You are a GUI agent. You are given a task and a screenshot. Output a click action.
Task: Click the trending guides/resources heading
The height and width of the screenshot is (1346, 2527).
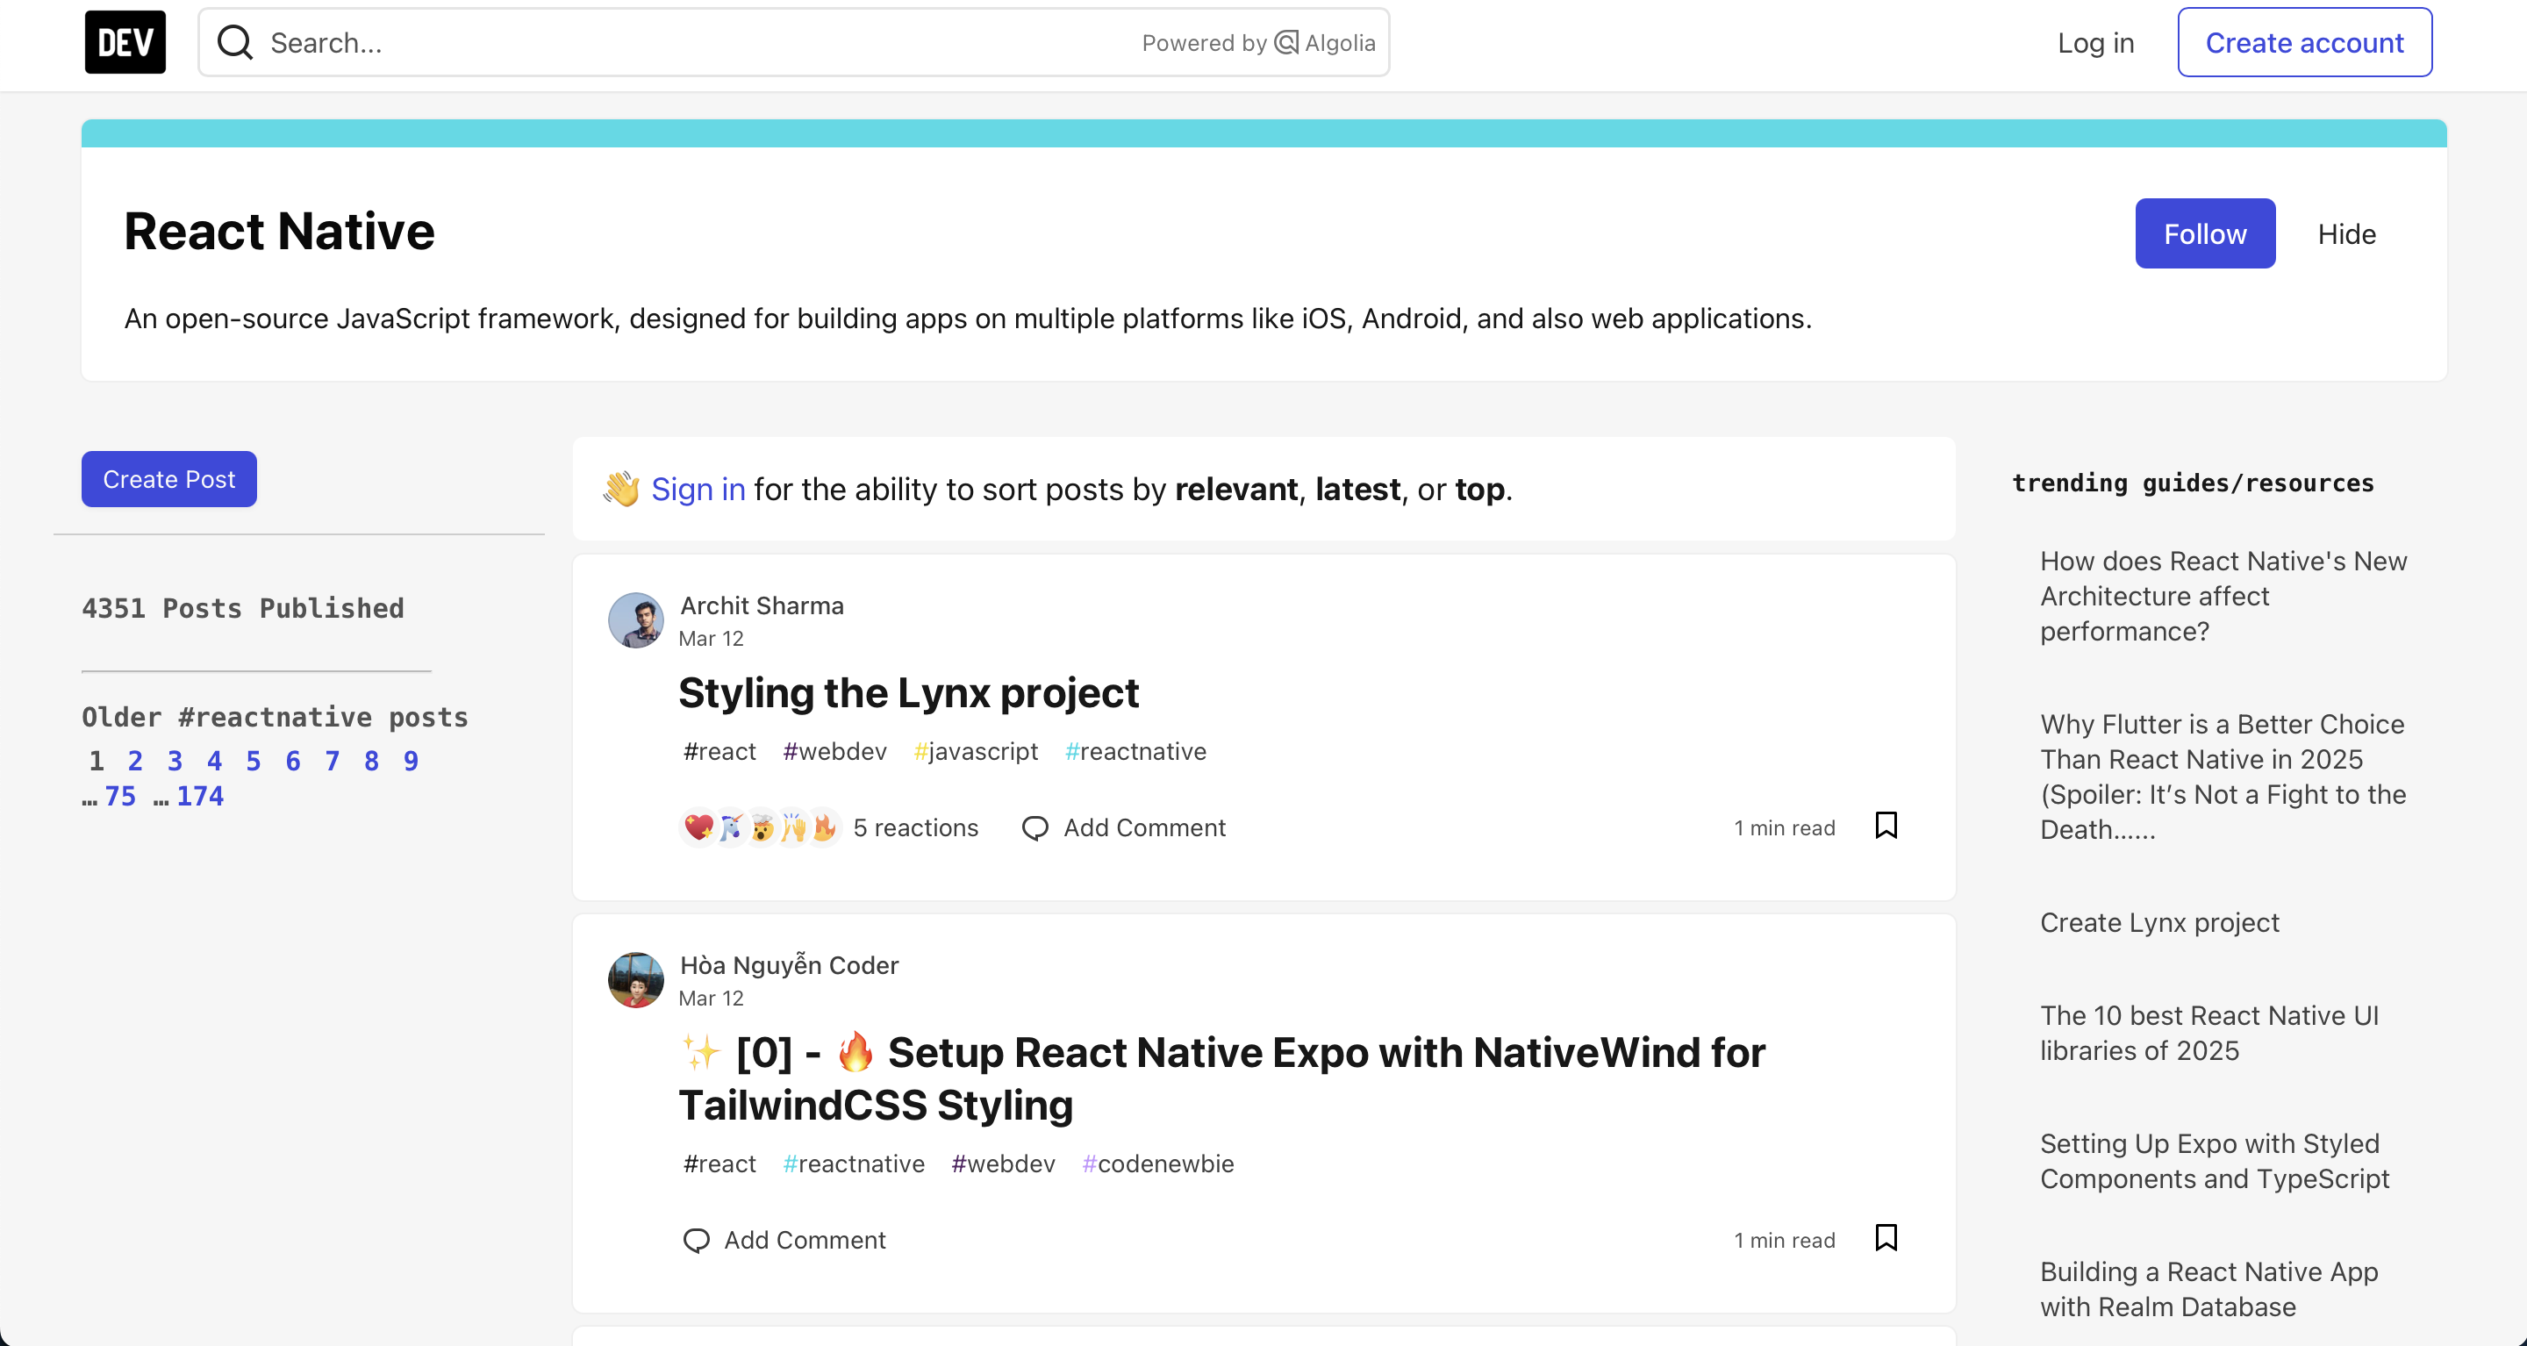pos(2193,483)
